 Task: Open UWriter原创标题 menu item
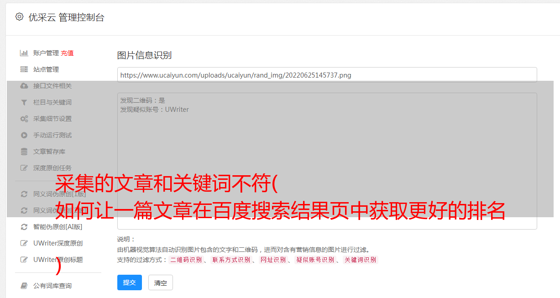click(58, 260)
